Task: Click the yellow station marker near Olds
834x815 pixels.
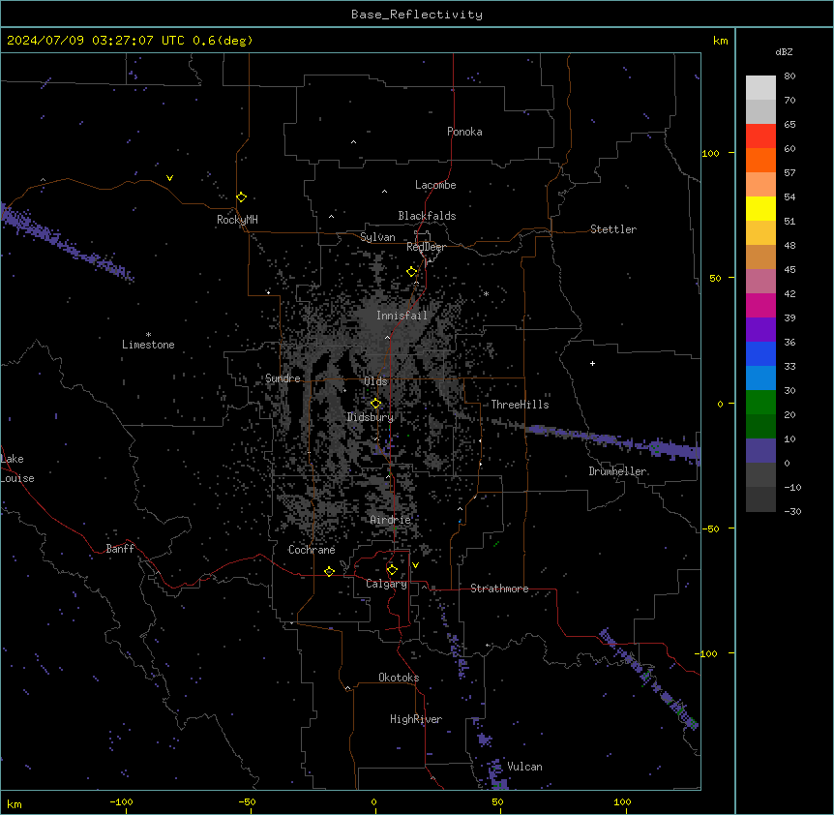Action: [x=376, y=404]
